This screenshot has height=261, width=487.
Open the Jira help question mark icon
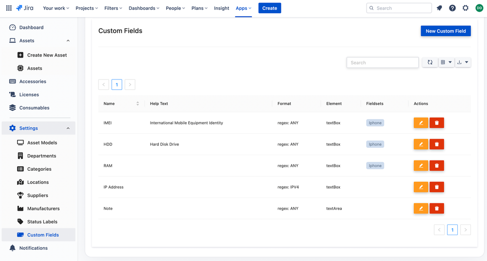point(452,8)
